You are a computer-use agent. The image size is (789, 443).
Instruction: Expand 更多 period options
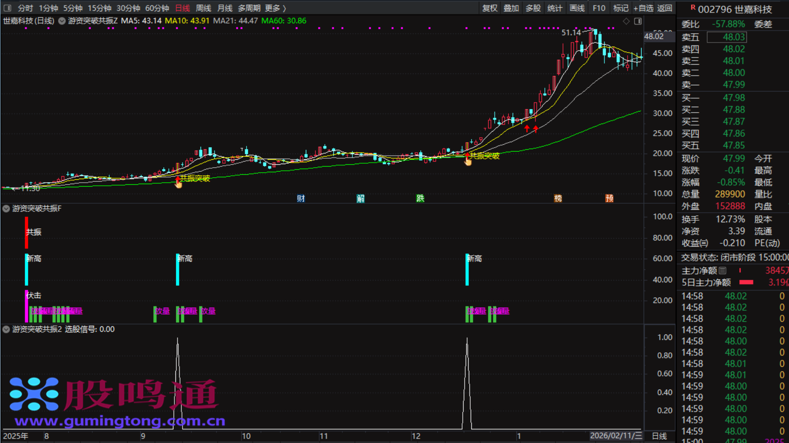[275, 8]
